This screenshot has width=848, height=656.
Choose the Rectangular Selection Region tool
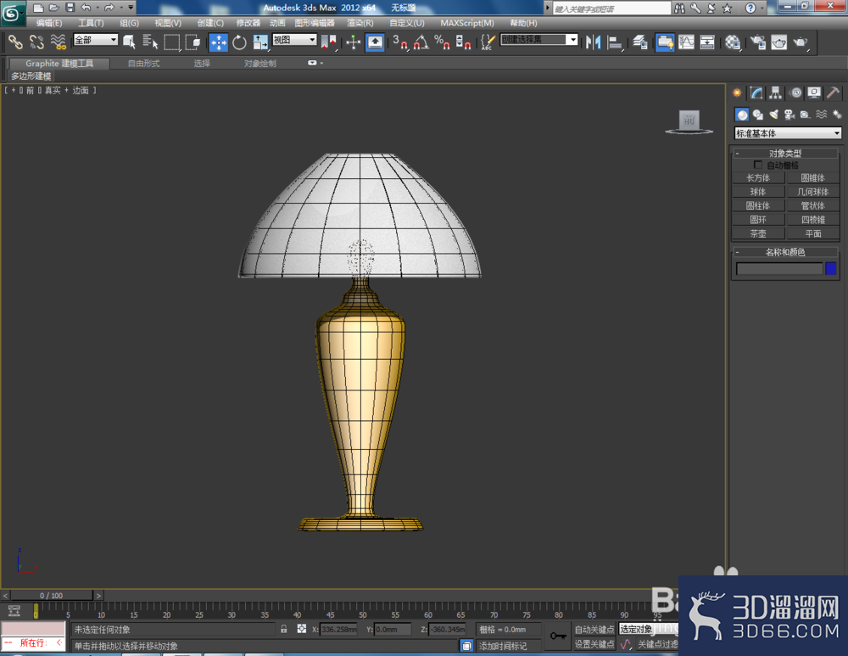[172, 42]
